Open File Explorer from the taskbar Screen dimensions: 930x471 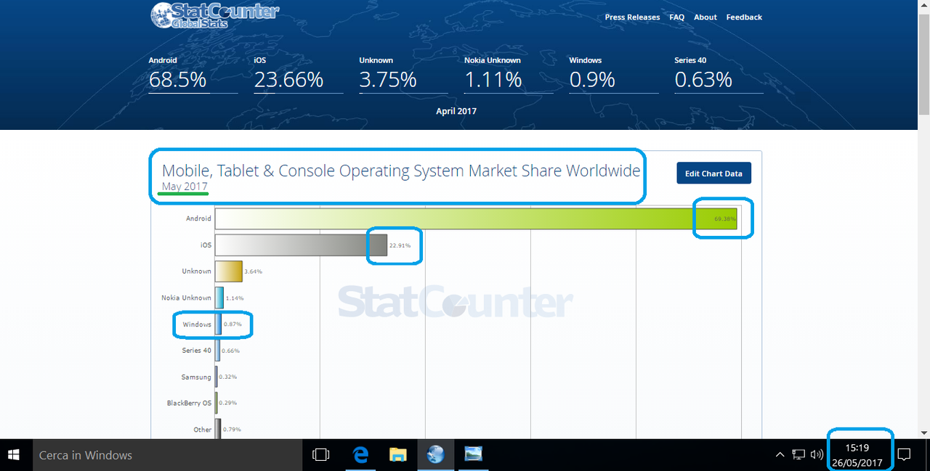tap(397, 455)
